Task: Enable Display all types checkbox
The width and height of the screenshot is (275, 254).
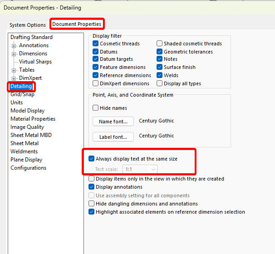Action: [159, 83]
